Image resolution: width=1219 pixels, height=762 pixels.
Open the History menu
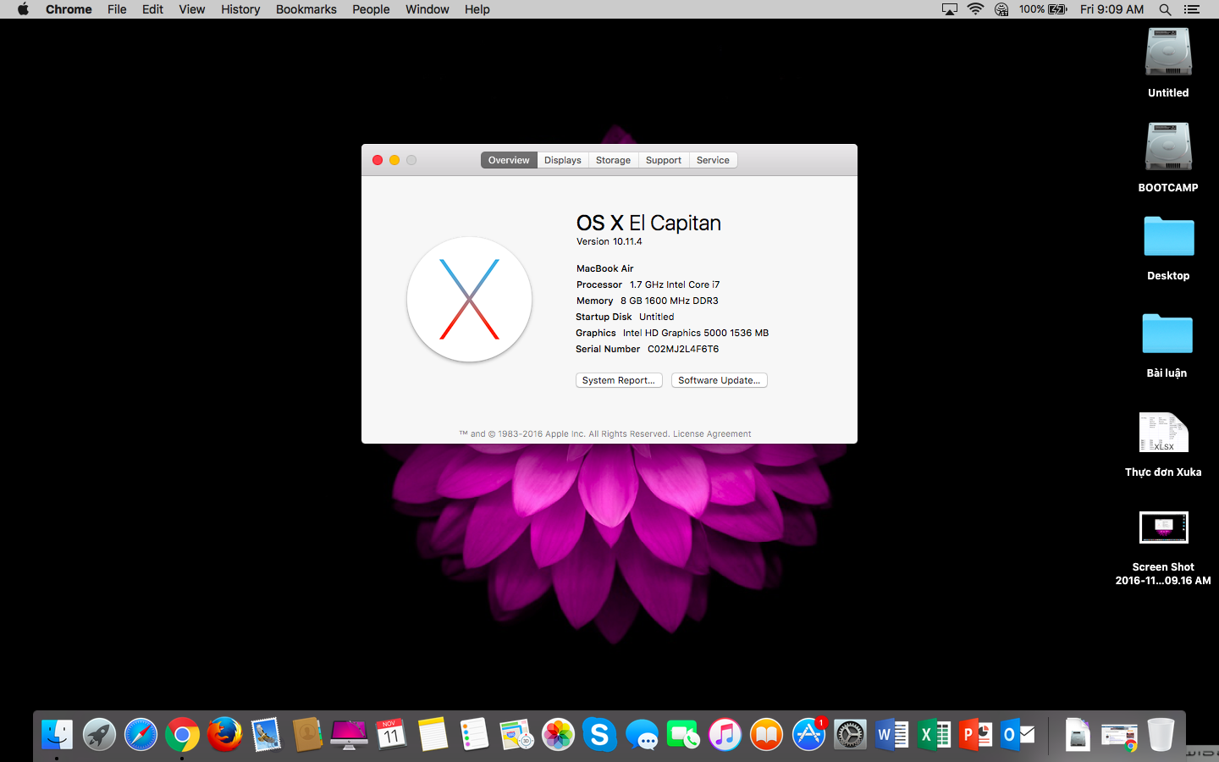pyautogui.click(x=240, y=9)
